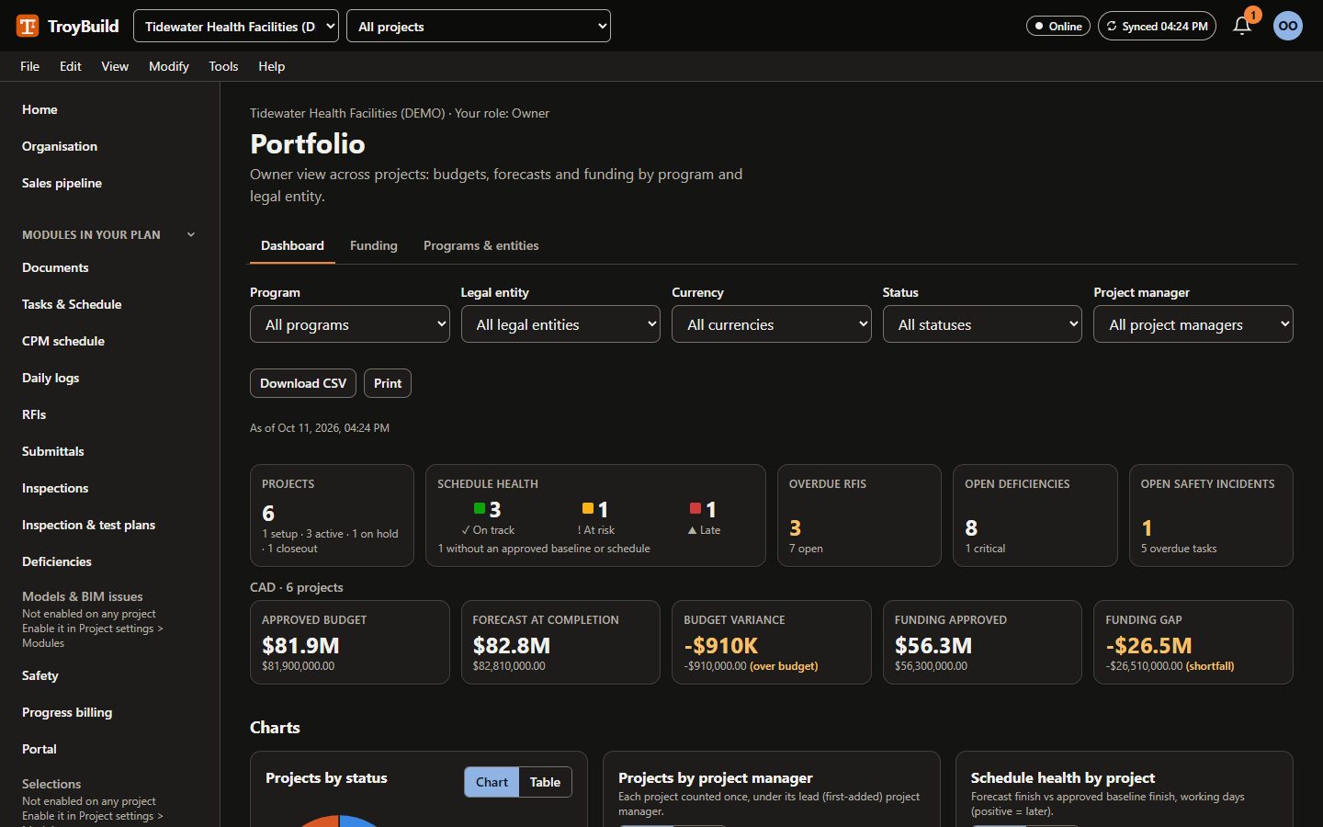Screen dimensions: 1323x827
Task: Select the Dashboard tab
Action: (292, 245)
